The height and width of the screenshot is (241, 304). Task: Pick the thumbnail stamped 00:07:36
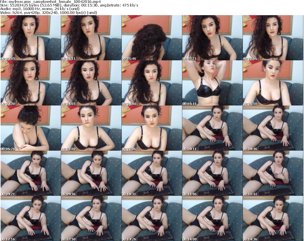tap(152, 128)
